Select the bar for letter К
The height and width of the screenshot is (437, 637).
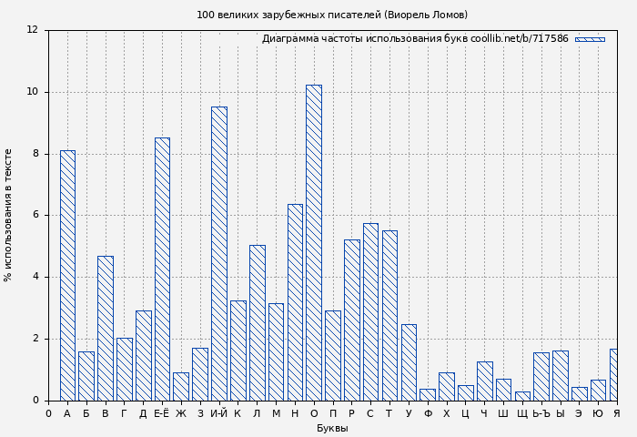pyautogui.click(x=238, y=351)
